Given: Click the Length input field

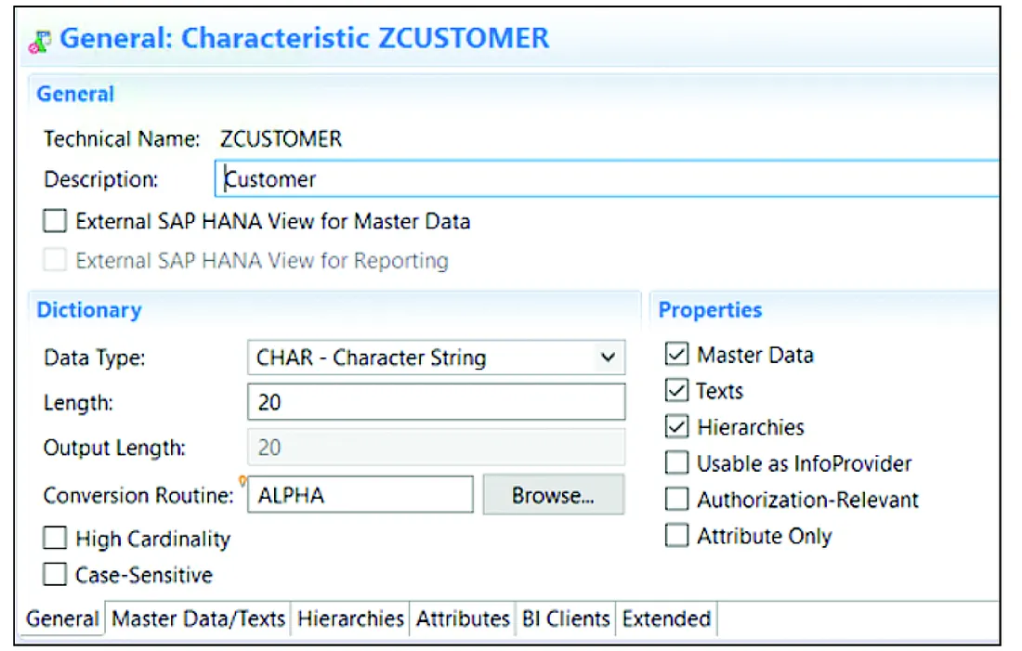Looking at the screenshot, I should (436, 402).
